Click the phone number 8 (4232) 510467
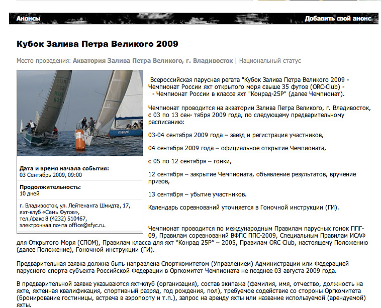 click(66, 219)
